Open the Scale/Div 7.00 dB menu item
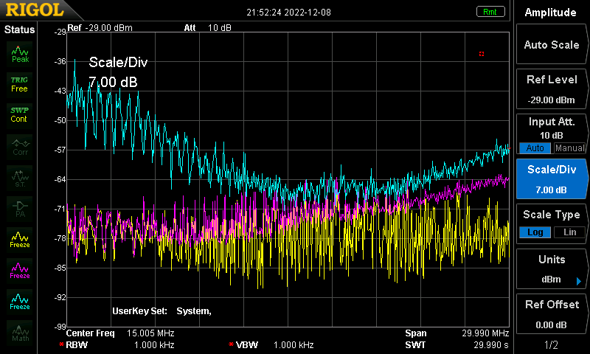The width and height of the screenshot is (590, 354). tap(551, 179)
